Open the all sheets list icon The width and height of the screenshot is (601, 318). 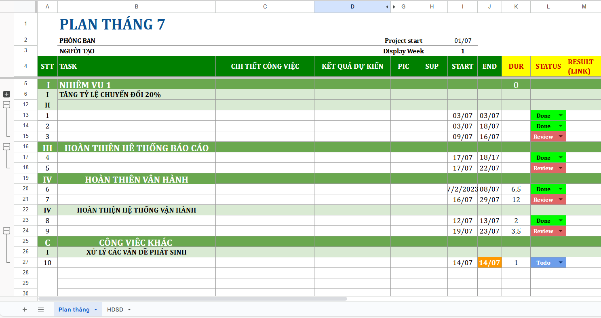(41, 310)
